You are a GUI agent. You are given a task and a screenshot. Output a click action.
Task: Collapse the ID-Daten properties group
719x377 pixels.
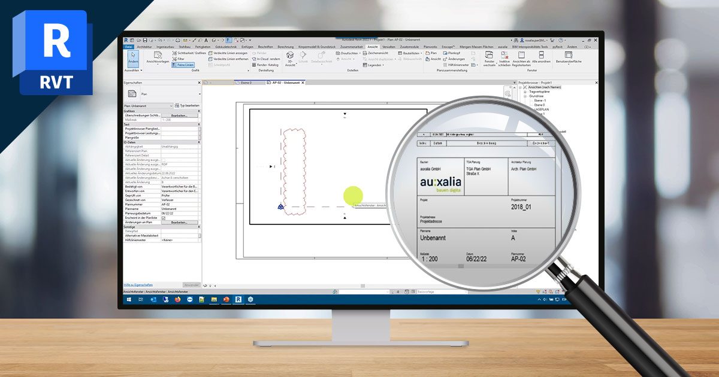pos(199,142)
